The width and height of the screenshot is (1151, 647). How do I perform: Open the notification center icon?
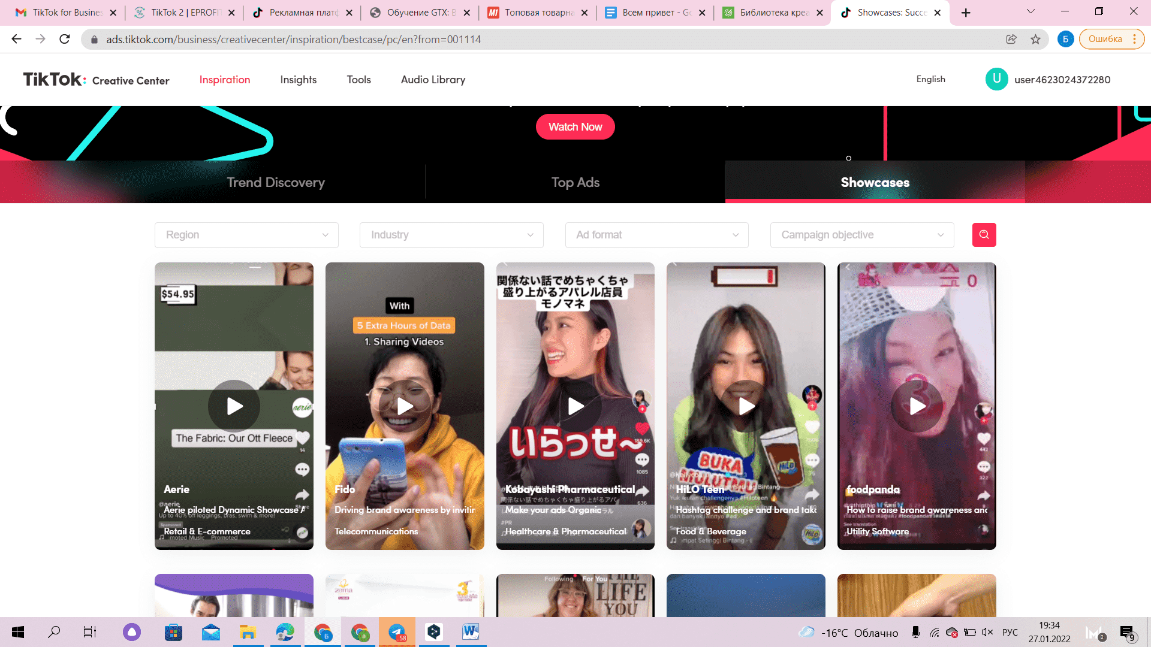(x=1127, y=633)
